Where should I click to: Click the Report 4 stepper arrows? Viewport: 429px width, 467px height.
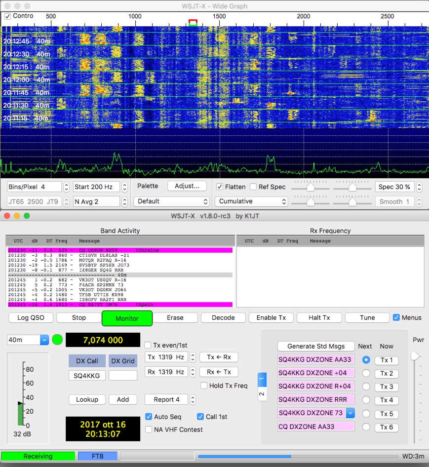pyautogui.click(x=193, y=400)
